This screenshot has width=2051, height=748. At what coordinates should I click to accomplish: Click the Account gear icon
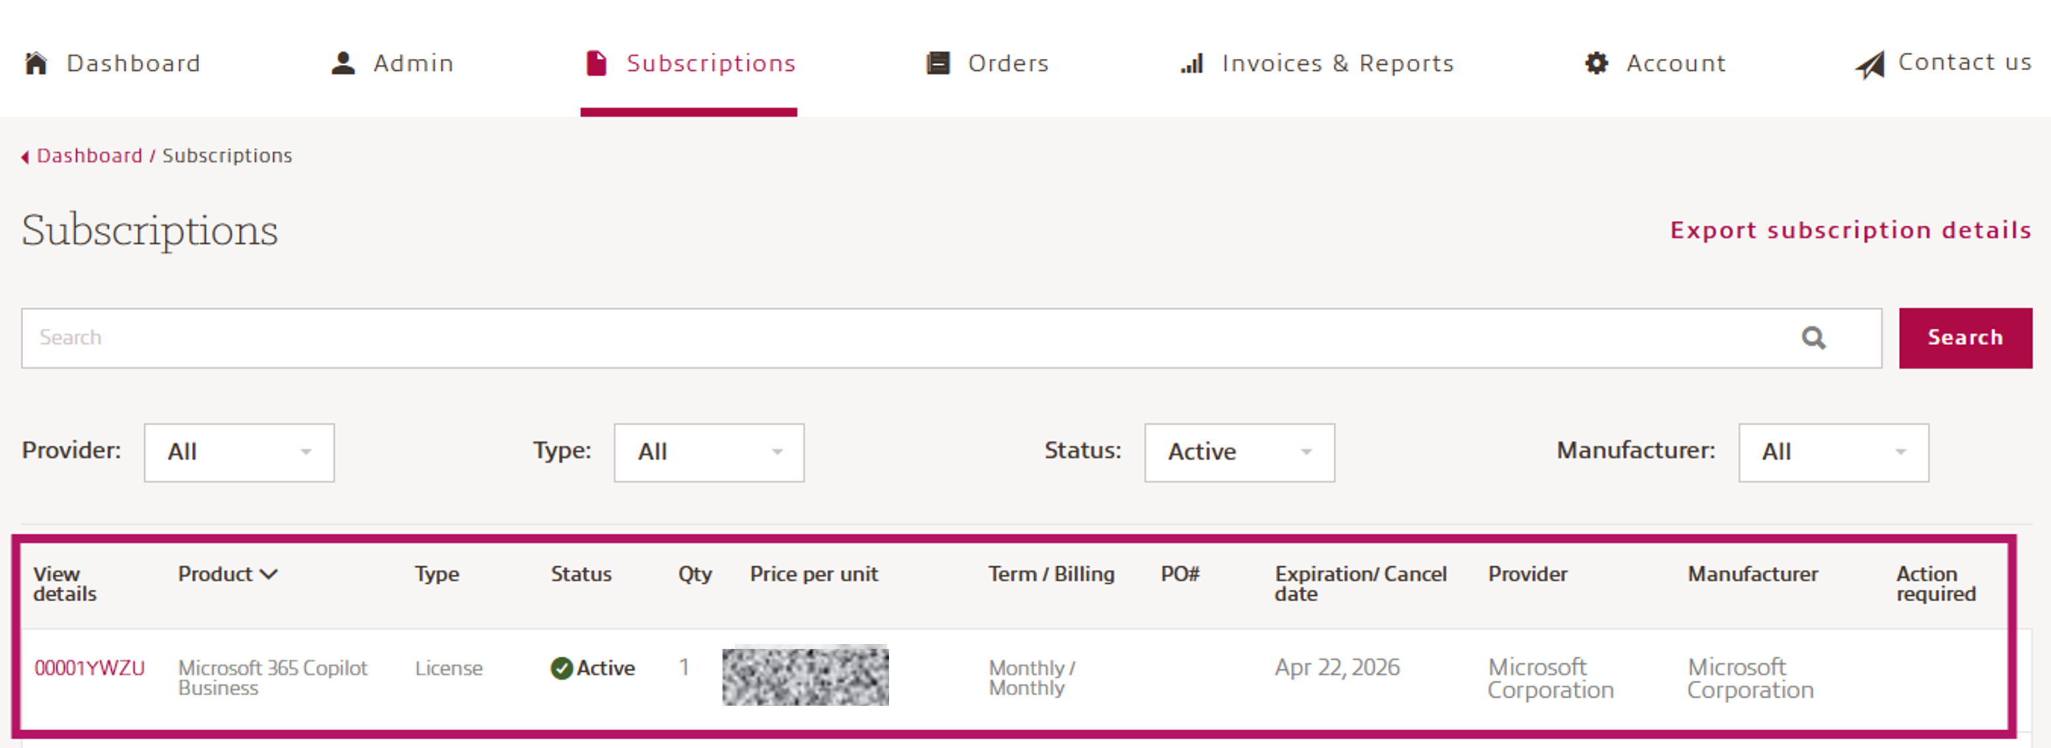click(x=1597, y=62)
